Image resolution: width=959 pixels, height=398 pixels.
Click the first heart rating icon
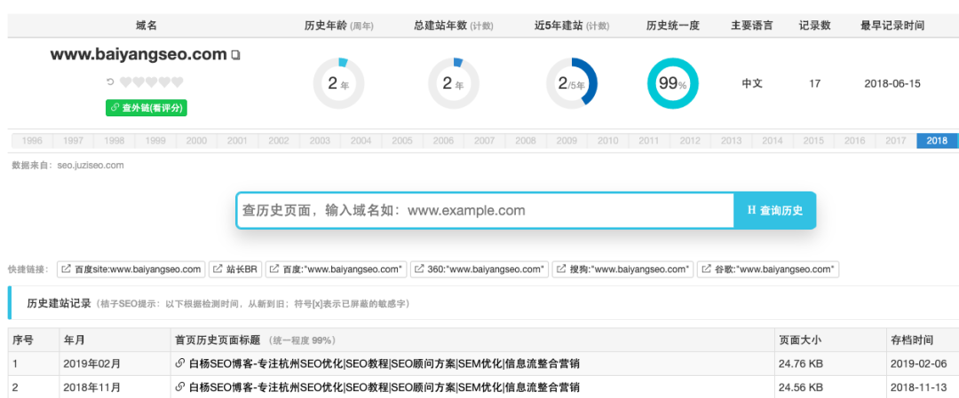[126, 82]
